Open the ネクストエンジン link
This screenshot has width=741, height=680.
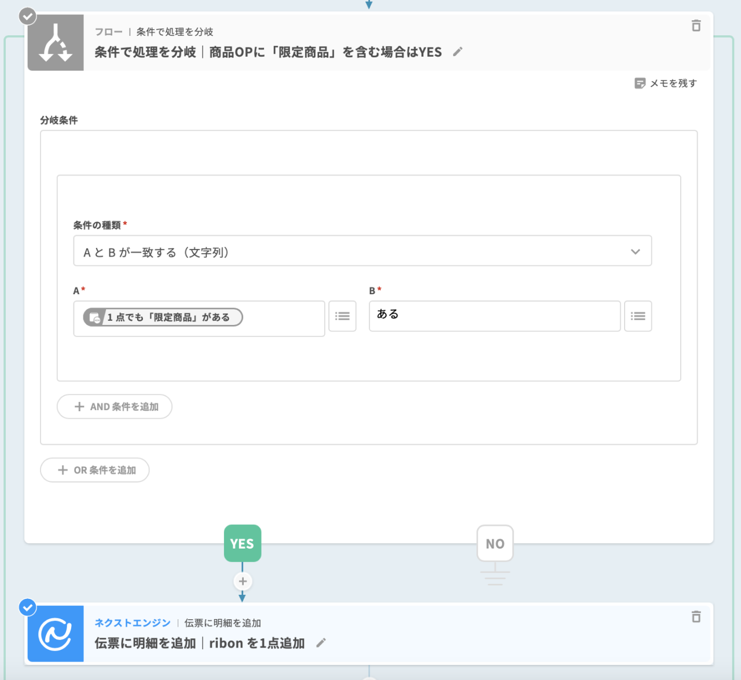(x=133, y=623)
